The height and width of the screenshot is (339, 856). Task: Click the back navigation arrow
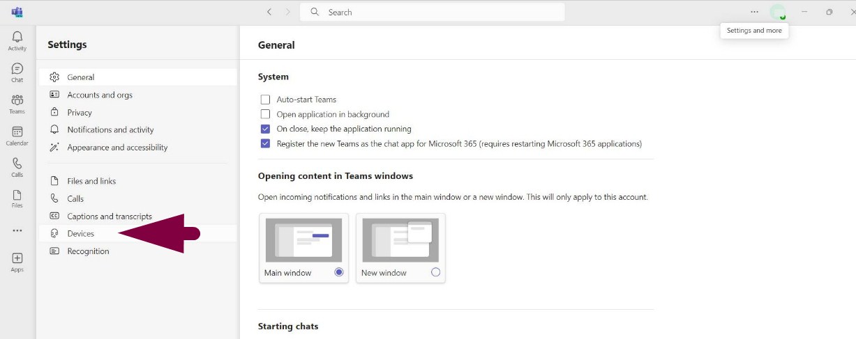click(x=269, y=12)
